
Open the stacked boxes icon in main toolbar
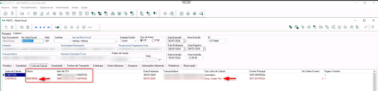(113, 14)
